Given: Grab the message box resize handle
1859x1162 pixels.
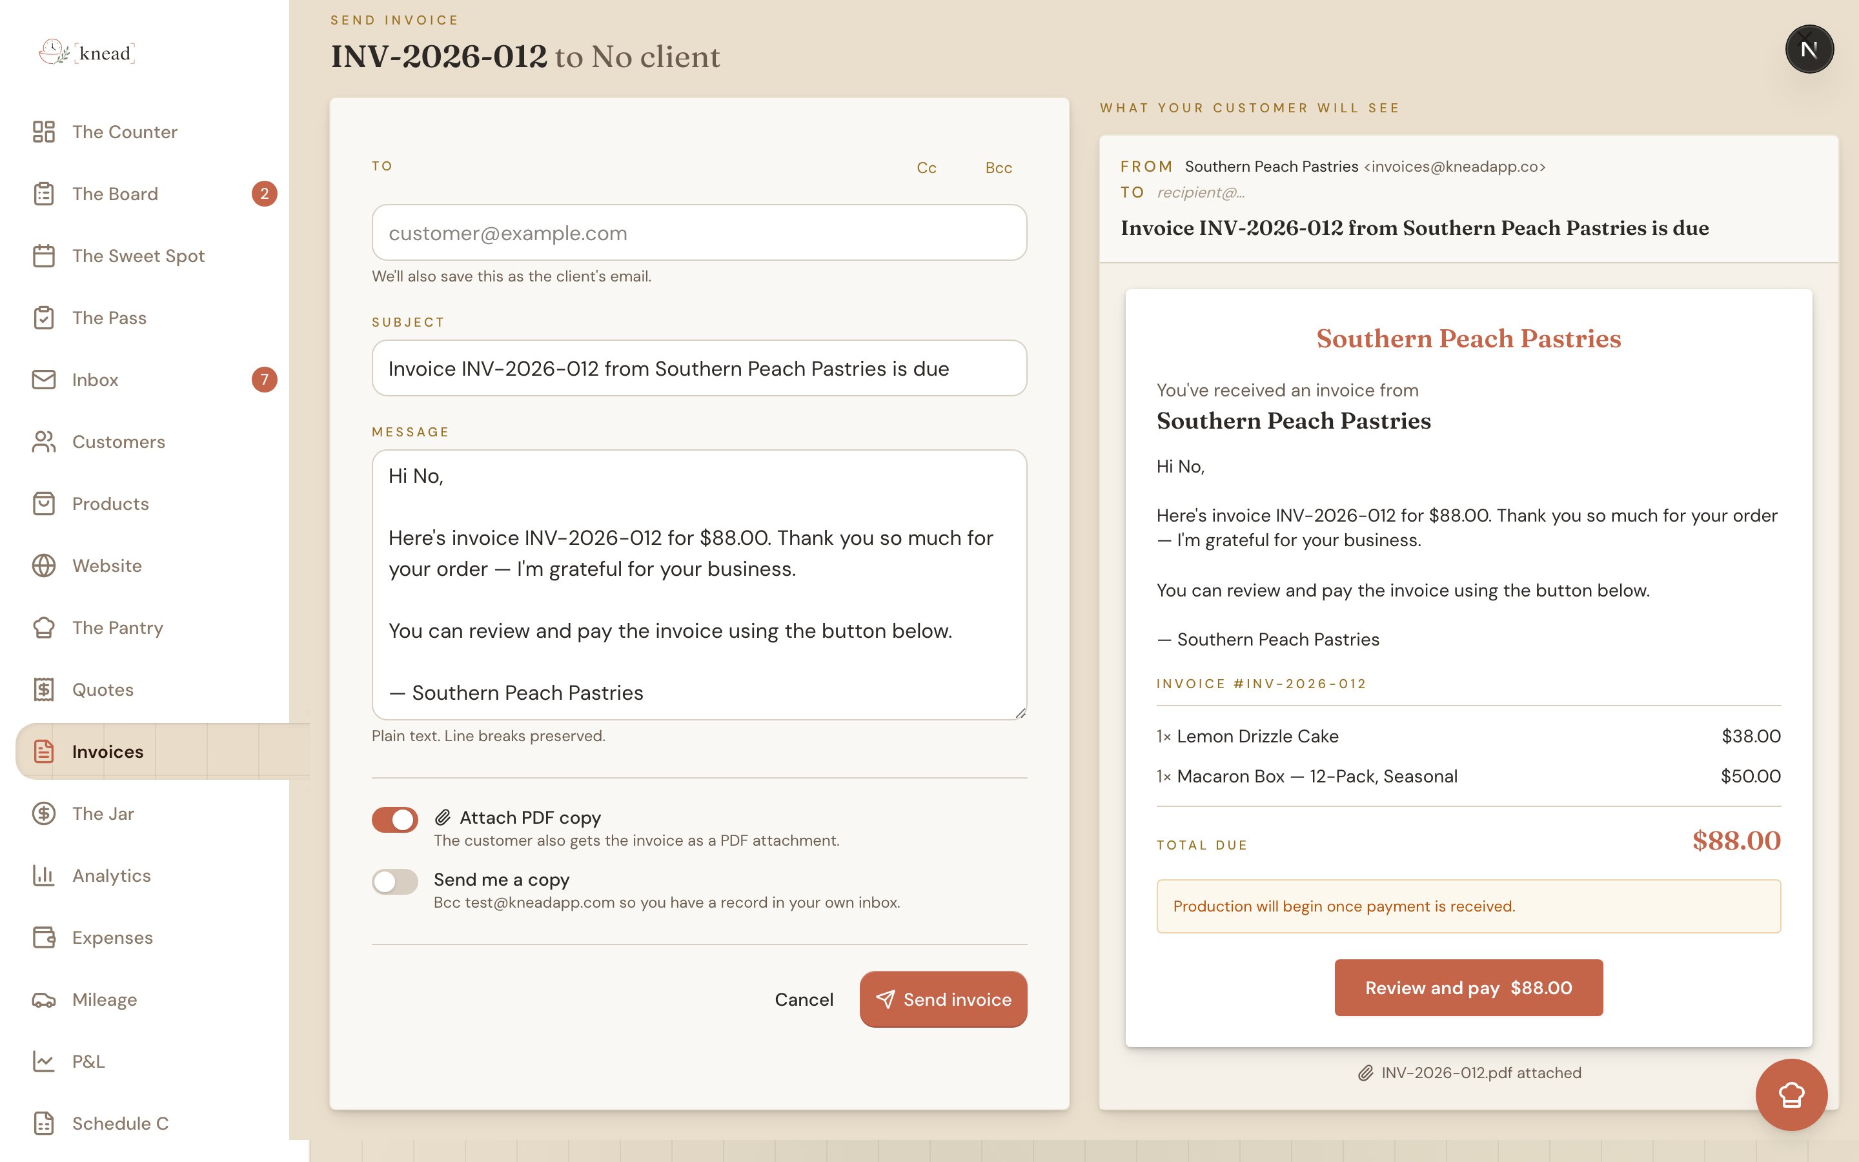Looking at the screenshot, I should [x=1020, y=713].
